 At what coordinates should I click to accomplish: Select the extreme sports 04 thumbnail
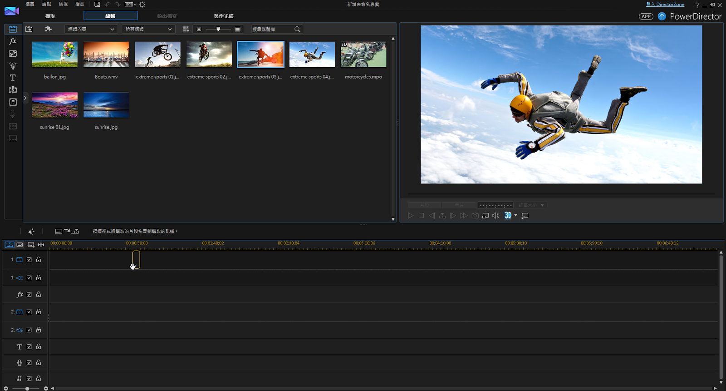[x=312, y=54]
